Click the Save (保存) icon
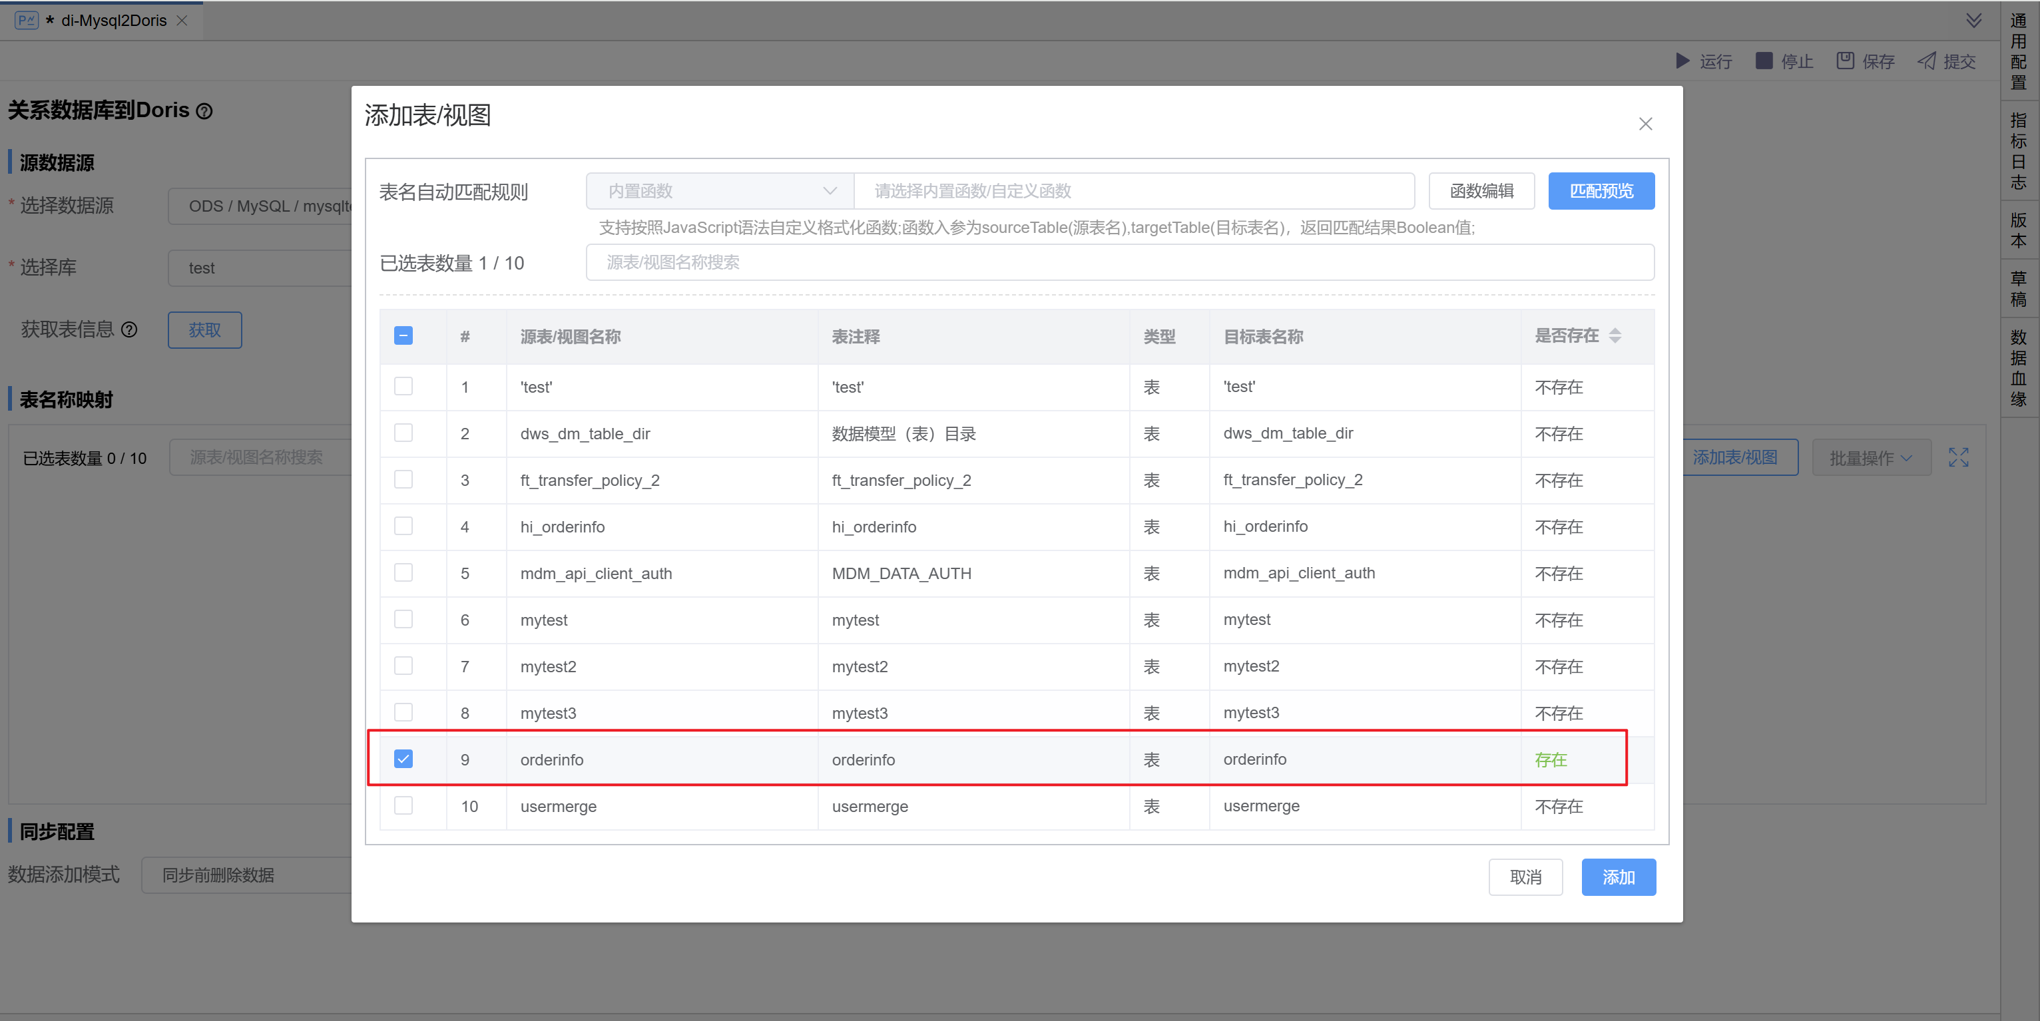This screenshot has height=1021, width=2040. (x=1845, y=61)
